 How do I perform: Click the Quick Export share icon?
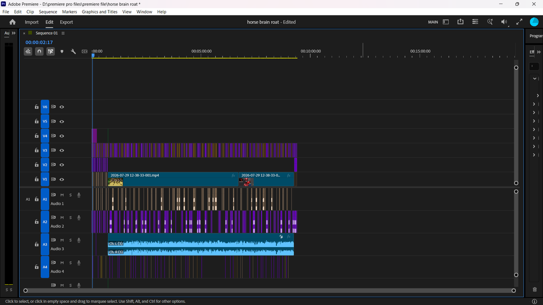point(461,22)
